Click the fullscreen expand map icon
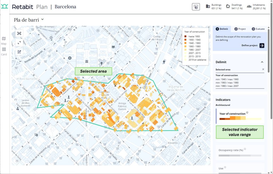Viewport: 273px width, 174px height. tap(19, 43)
